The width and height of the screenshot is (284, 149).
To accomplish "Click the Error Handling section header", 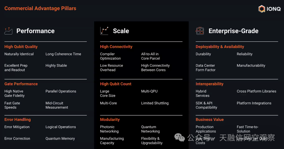I will [18, 120].
